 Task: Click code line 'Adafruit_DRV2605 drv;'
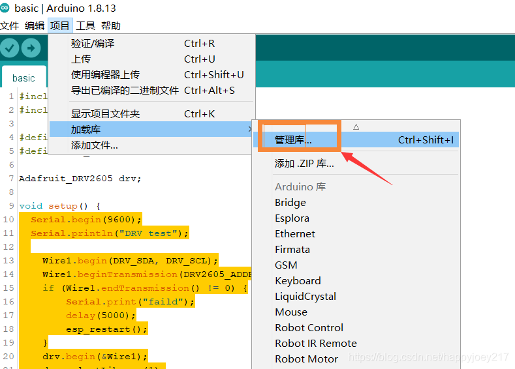coord(80,179)
